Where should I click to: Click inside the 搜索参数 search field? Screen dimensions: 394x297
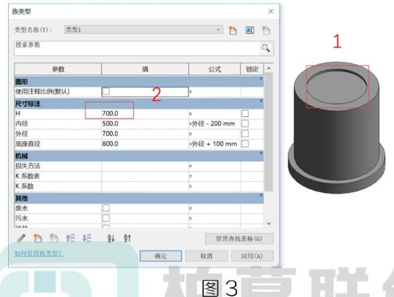(137, 48)
